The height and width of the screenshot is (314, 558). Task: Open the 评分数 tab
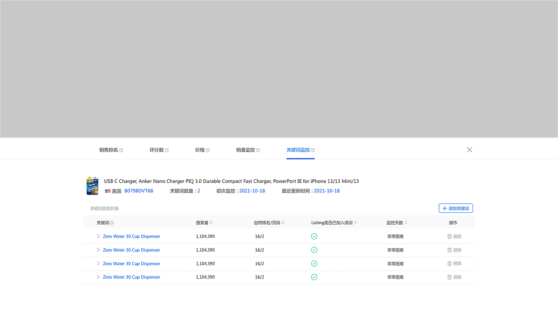[157, 150]
